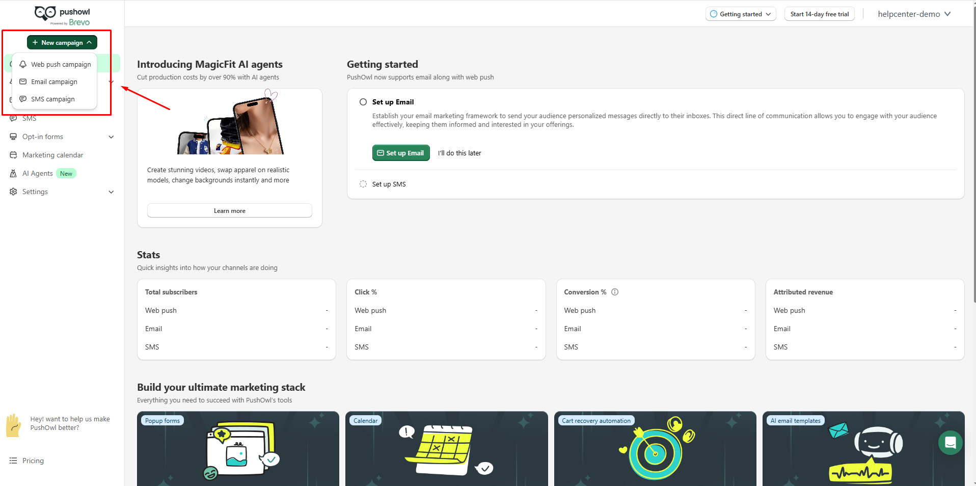The width and height of the screenshot is (976, 486).
Task: Expand the Settings submenu chevron
Action: pos(111,192)
